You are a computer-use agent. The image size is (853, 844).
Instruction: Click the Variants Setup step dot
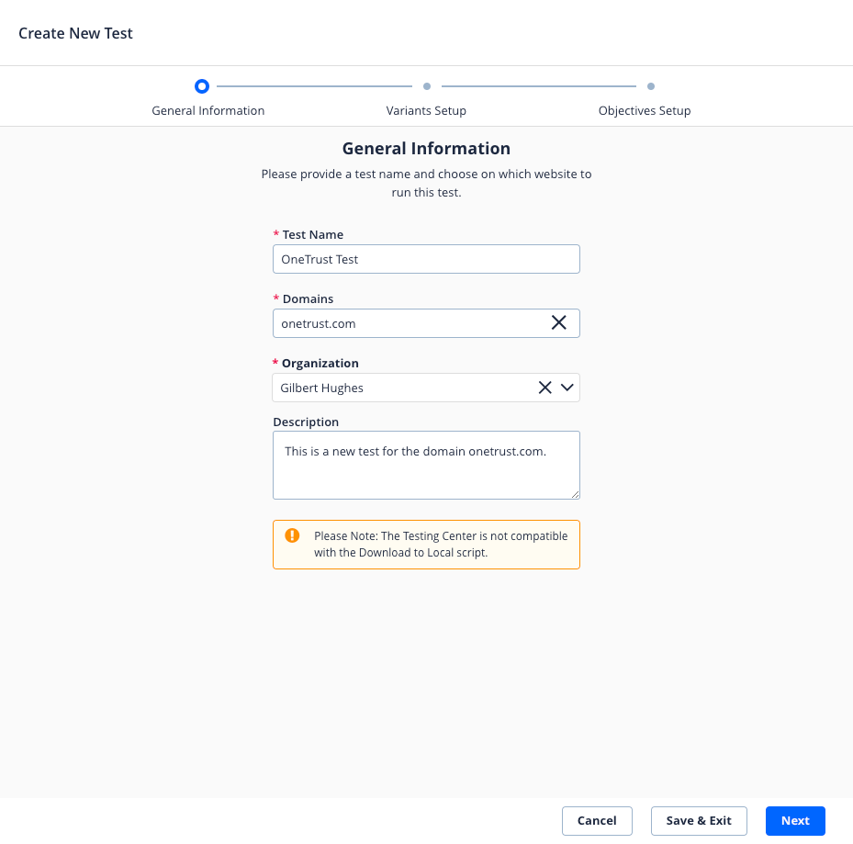coord(427,86)
